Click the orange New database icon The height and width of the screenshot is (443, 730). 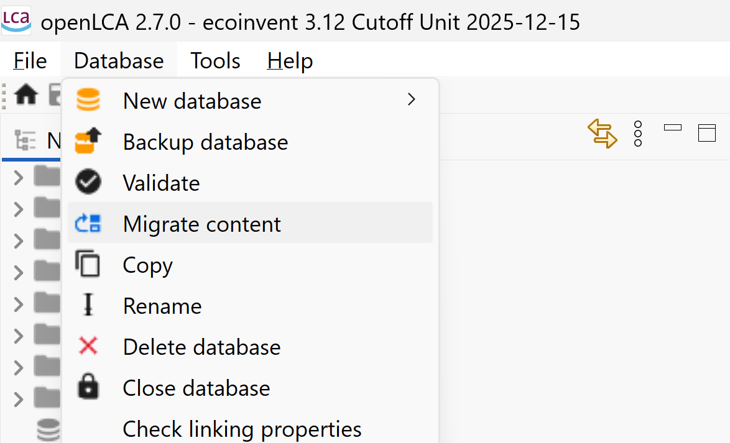pyautogui.click(x=88, y=100)
